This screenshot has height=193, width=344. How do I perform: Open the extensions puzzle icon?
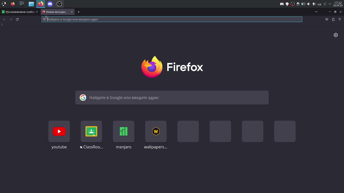point(333,19)
